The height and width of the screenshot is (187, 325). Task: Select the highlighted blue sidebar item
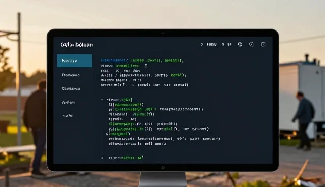[75, 60]
